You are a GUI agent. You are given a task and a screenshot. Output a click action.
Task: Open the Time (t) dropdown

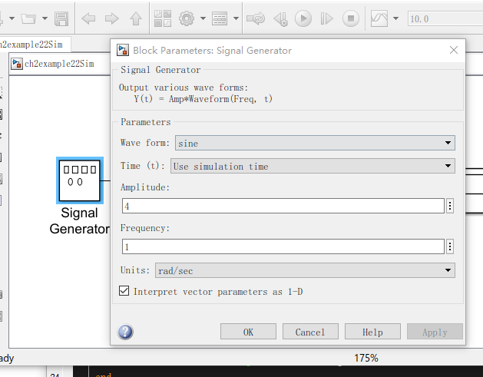(313, 166)
